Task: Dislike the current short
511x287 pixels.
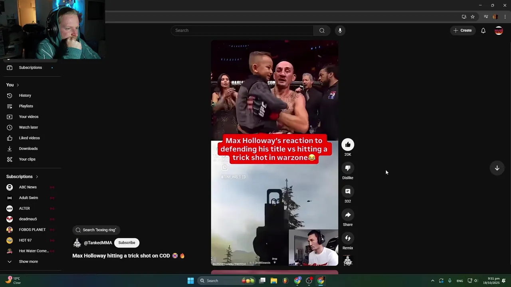Action: [348, 168]
